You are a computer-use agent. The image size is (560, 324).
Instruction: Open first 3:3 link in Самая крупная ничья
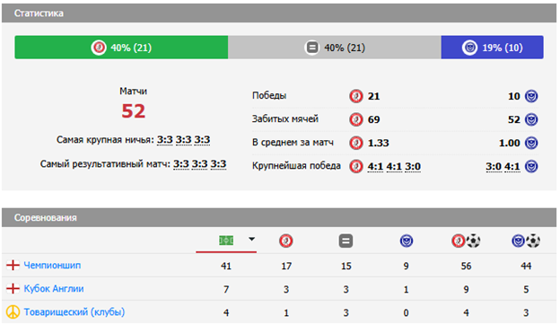(165, 140)
